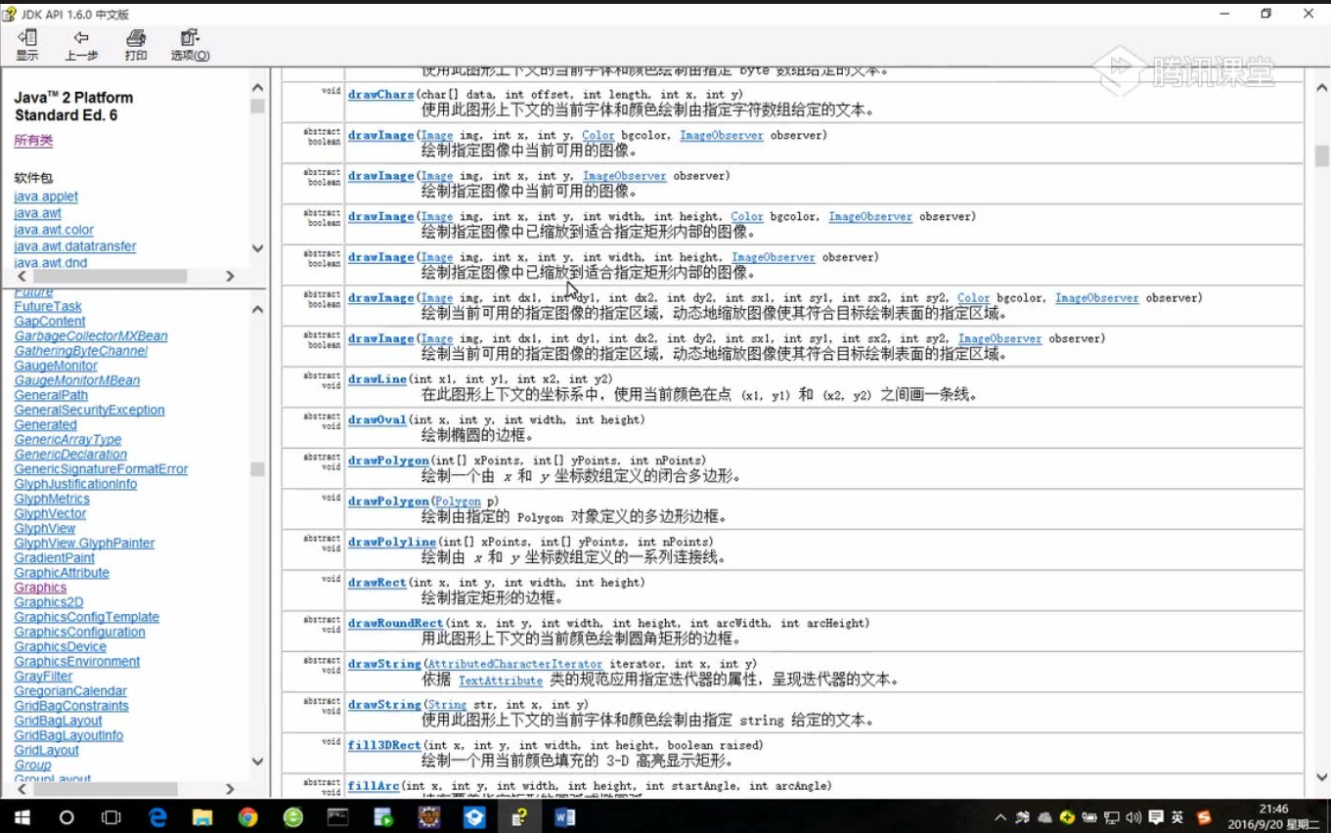Click the package list scroll-up arrow
Screen dimensions: 1331x833
[257, 88]
